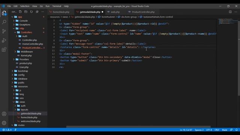Image resolution: width=240 pixels, height=135 pixels.
Task: Open the notifications bell
Action: point(237,130)
